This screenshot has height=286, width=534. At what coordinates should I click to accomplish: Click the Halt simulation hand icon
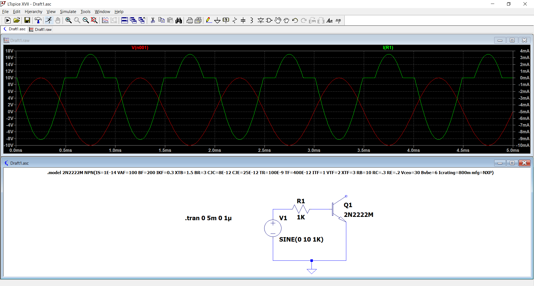click(x=58, y=20)
